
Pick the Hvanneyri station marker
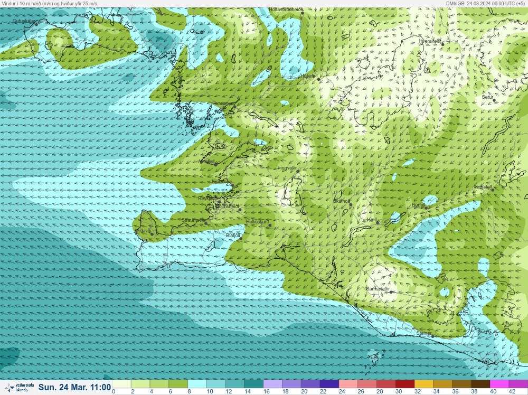(235, 107)
